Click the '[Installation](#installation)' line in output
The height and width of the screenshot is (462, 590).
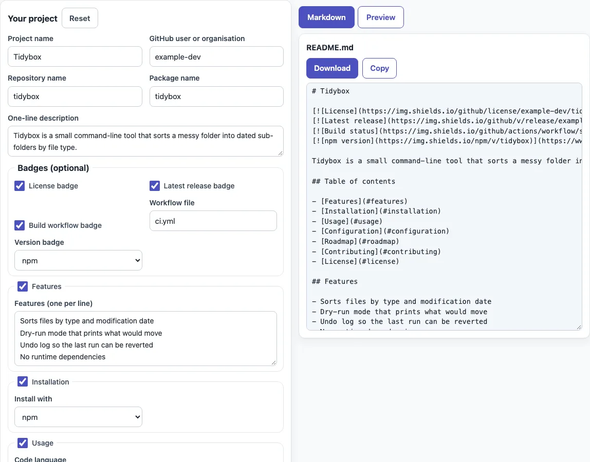pos(376,211)
